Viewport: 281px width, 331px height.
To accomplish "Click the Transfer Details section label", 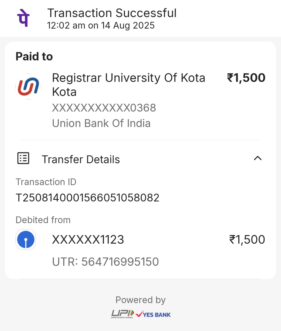I will click(x=81, y=160).
